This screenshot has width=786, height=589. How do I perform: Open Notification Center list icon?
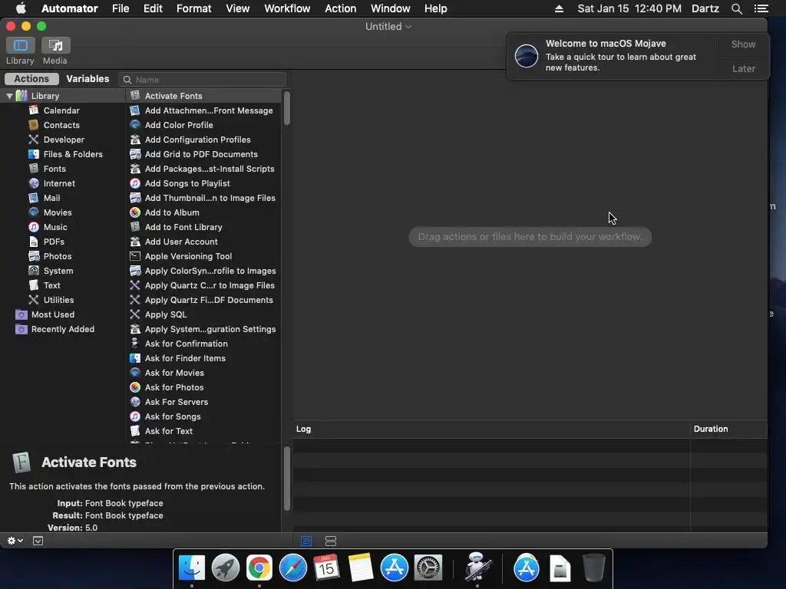coord(761,8)
